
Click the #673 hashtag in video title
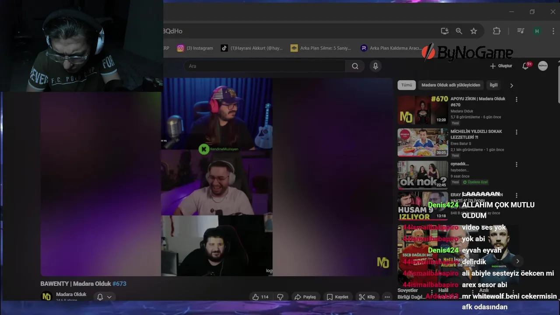(x=119, y=283)
